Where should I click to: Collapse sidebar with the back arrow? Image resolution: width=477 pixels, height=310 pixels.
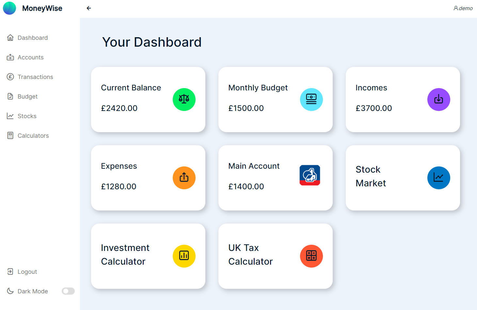pyautogui.click(x=89, y=8)
